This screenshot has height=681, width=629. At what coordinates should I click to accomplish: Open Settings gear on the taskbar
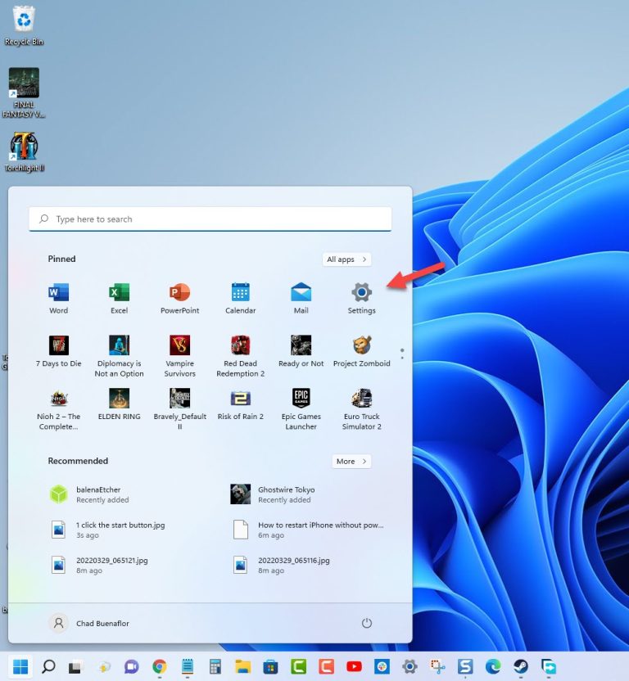tap(410, 666)
